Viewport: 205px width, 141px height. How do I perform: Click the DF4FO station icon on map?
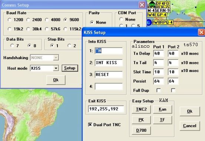(x=152, y=4)
